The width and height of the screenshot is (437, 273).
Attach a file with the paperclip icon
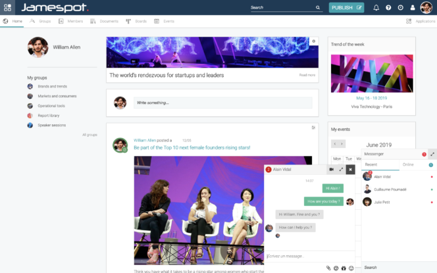coord(328,268)
